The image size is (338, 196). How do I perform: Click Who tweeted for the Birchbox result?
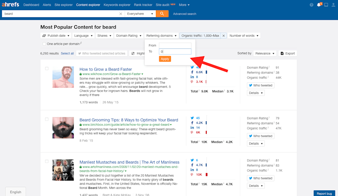(261, 136)
